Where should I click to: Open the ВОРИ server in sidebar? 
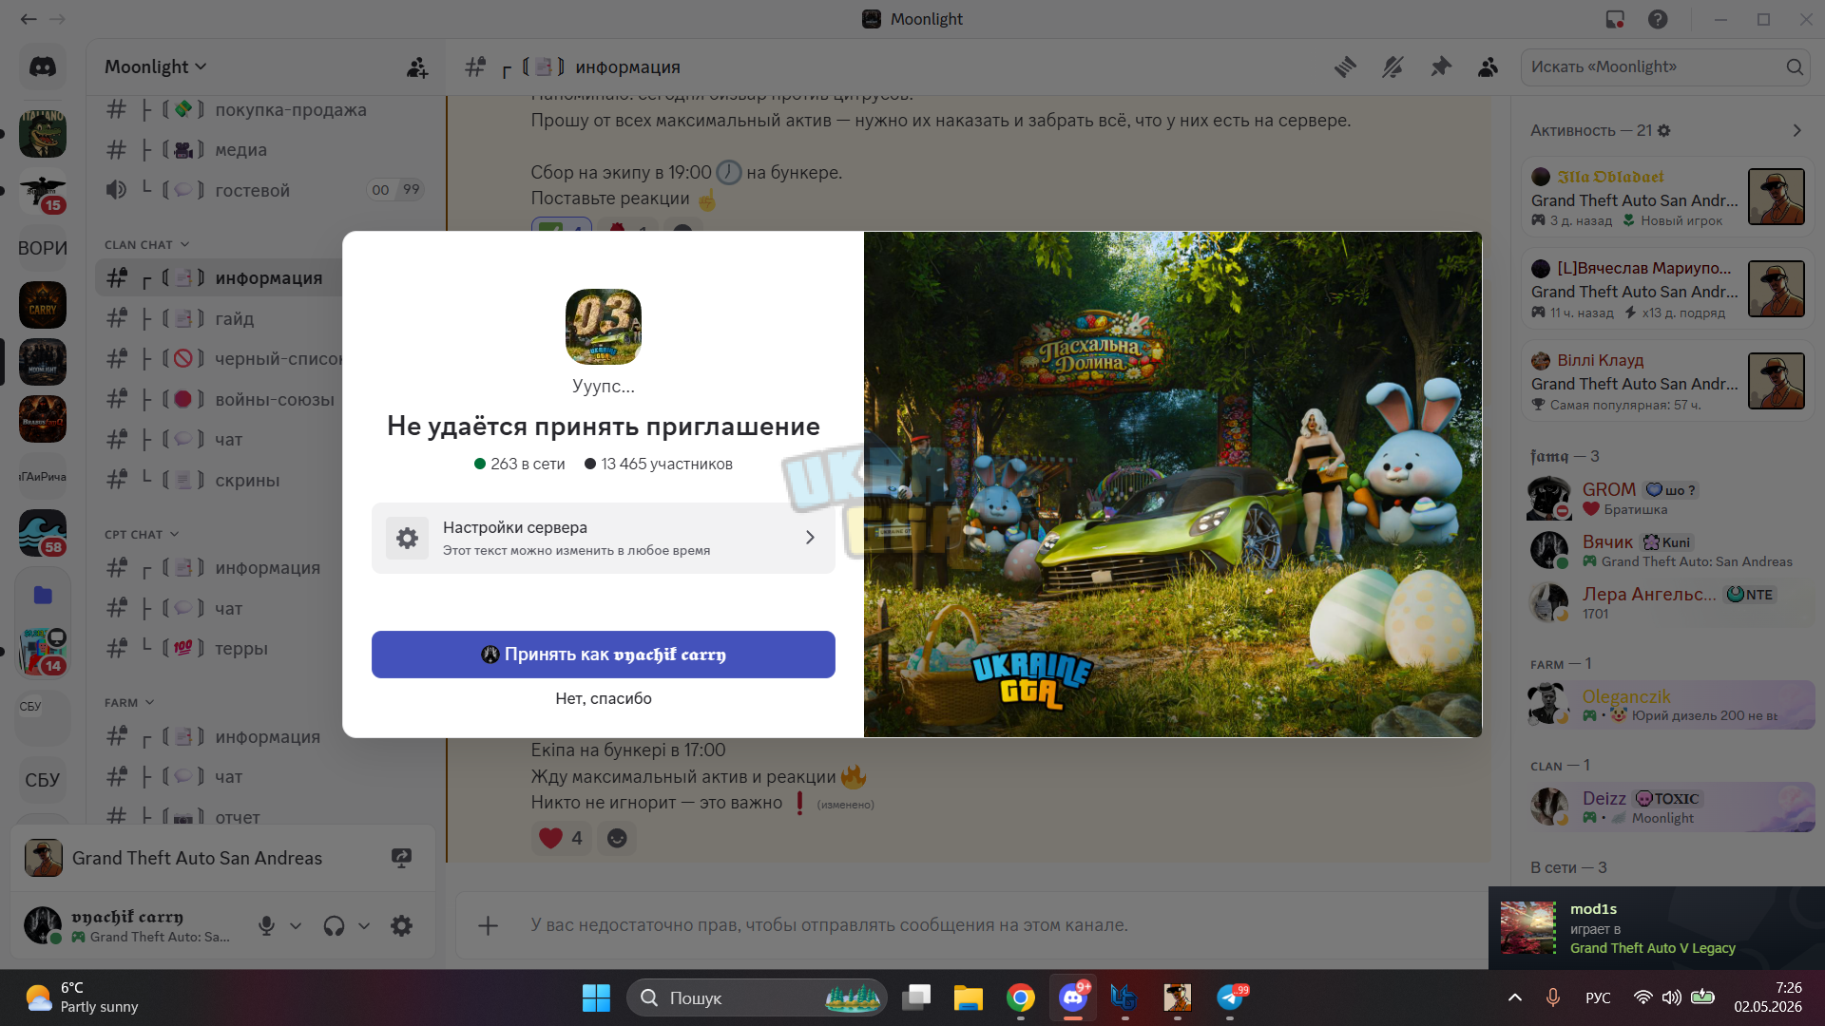[43, 248]
